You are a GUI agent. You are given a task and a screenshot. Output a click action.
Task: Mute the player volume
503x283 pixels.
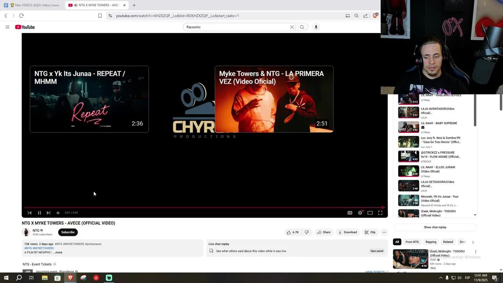58,213
